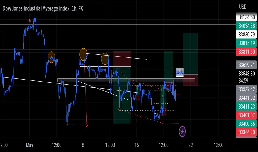Click the 8 date label on time axis
Image resolution: width=258 pixels, height=152 pixels.
click(x=83, y=145)
